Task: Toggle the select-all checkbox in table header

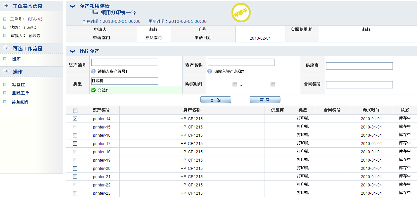Action: click(75, 111)
